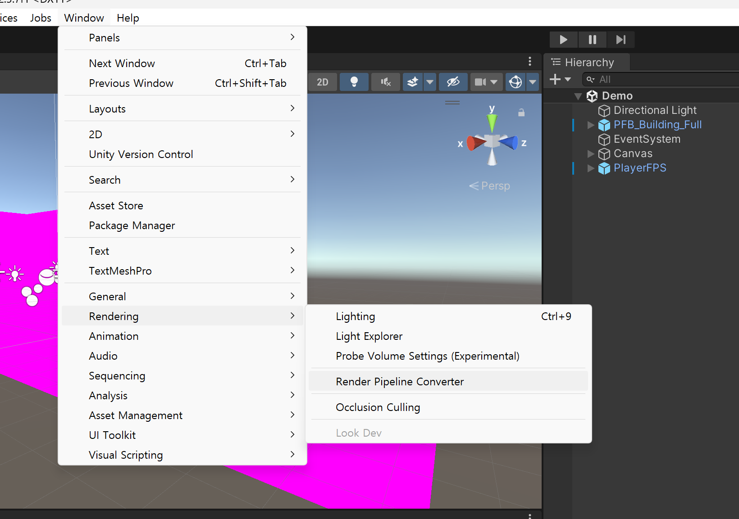Switch Persp projection label

coord(490,186)
